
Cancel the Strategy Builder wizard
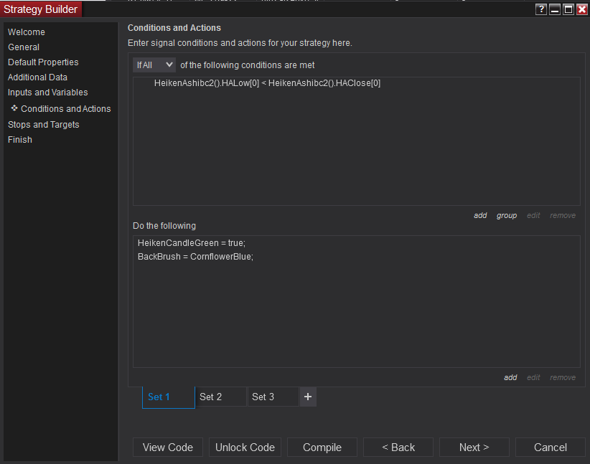tap(550, 447)
